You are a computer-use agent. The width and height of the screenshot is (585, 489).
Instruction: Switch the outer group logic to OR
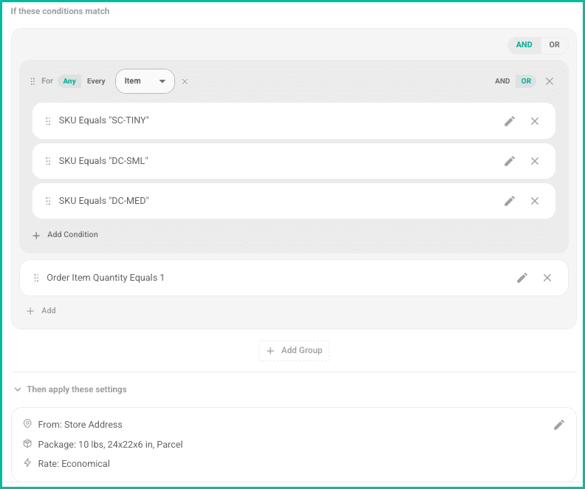click(554, 45)
